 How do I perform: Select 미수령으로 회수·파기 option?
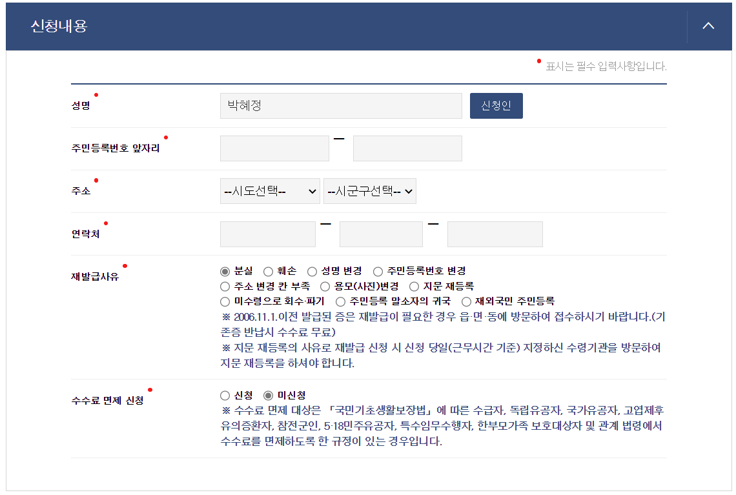pyautogui.click(x=225, y=301)
